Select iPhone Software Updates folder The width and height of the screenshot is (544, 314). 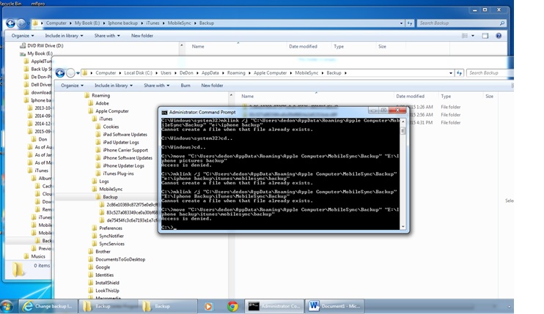tap(128, 158)
